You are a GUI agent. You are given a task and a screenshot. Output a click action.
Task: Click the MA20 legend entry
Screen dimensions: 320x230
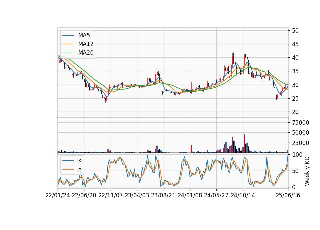click(78, 53)
